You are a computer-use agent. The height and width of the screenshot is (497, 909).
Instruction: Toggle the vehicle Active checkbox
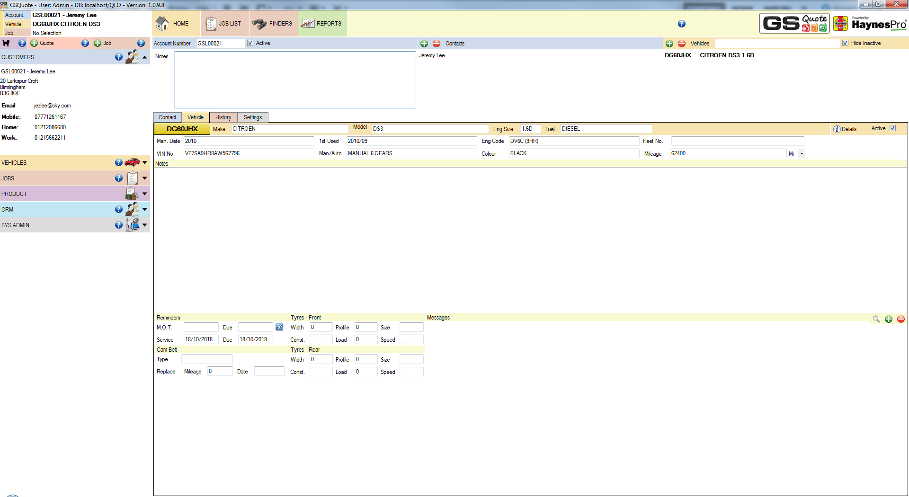(893, 128)
